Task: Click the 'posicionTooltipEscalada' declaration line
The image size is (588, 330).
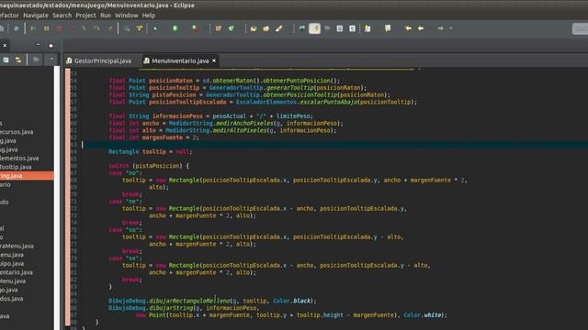Action: 263,102
